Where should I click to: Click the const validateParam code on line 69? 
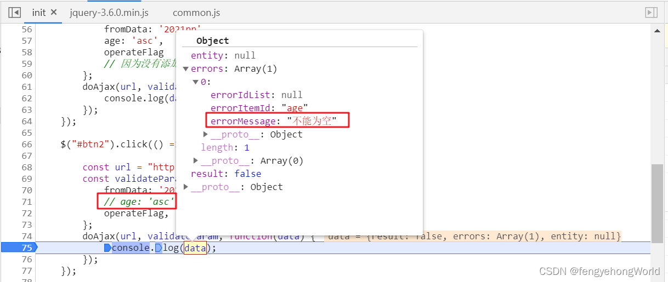[x=128, y=179]
